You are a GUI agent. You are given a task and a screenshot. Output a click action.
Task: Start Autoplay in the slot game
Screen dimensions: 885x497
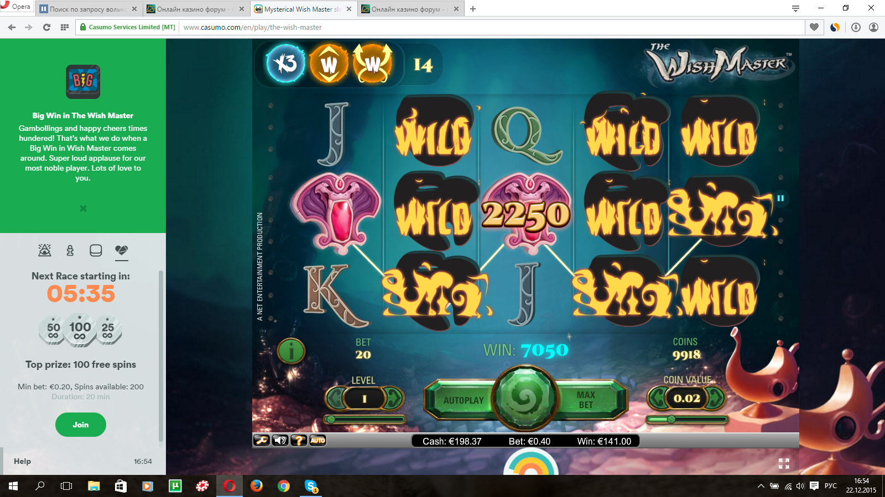pyautogui.click(x=464, y=400)
